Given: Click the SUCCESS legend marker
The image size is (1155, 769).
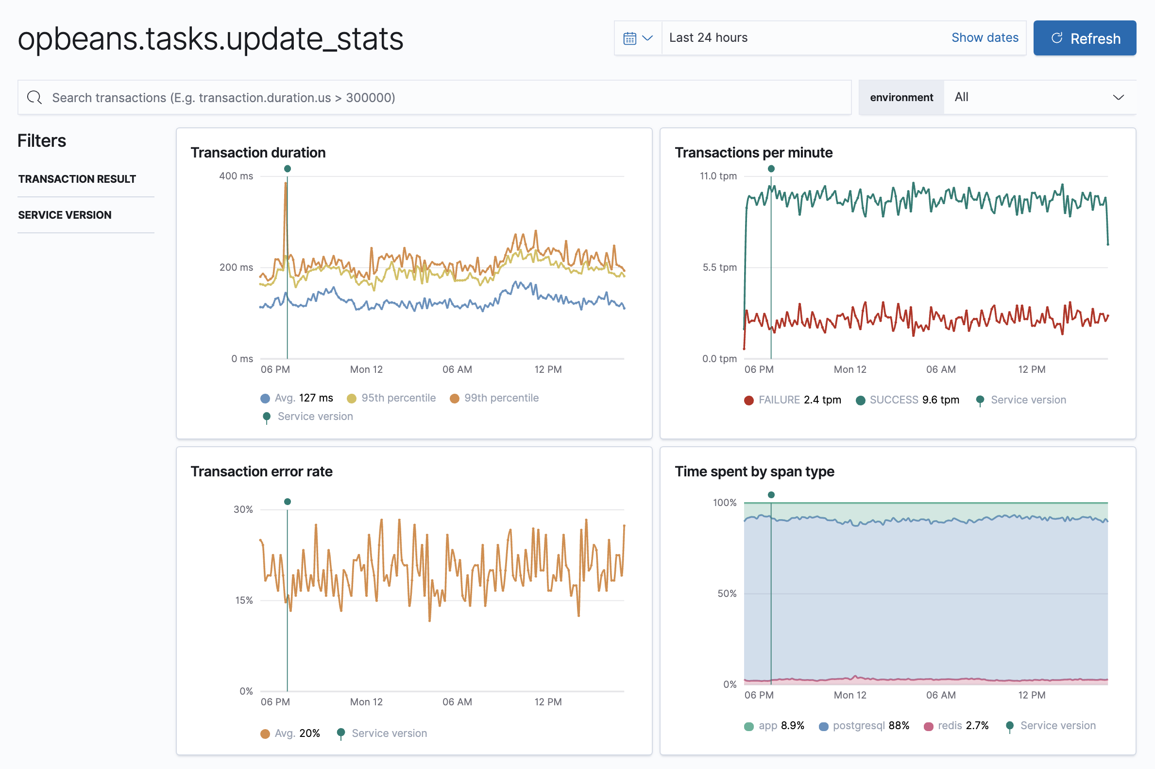Looking at the screenshot, I should click(x=860, y=400).
